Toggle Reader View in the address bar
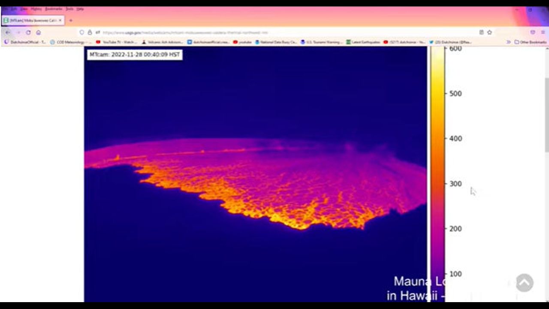This screenshot has height=309, width=549. pos(481,33)
